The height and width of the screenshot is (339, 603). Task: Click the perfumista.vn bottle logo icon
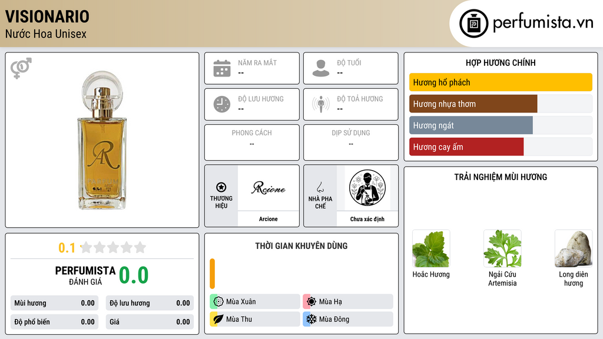[473, 24]
